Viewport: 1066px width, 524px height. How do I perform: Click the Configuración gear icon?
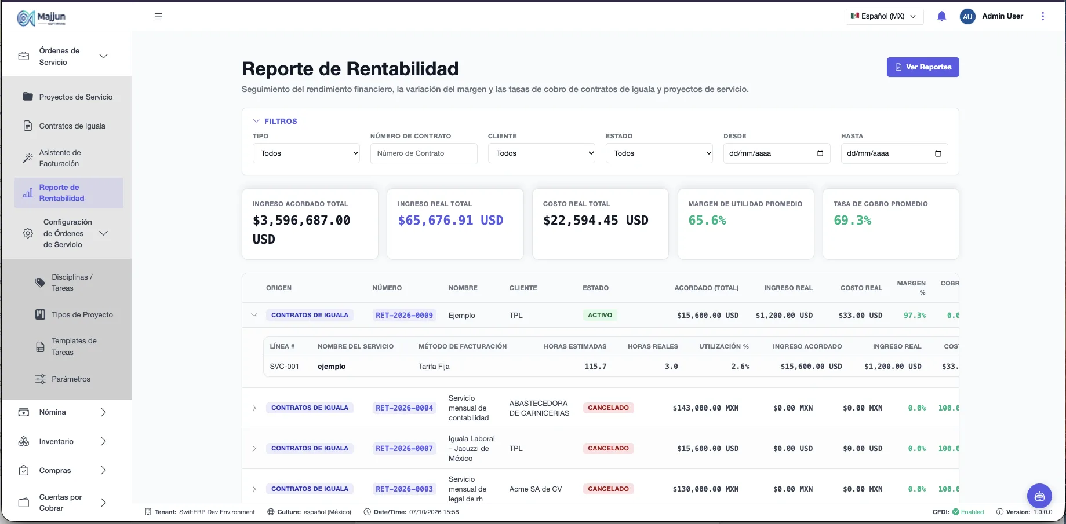click(28, 233)
